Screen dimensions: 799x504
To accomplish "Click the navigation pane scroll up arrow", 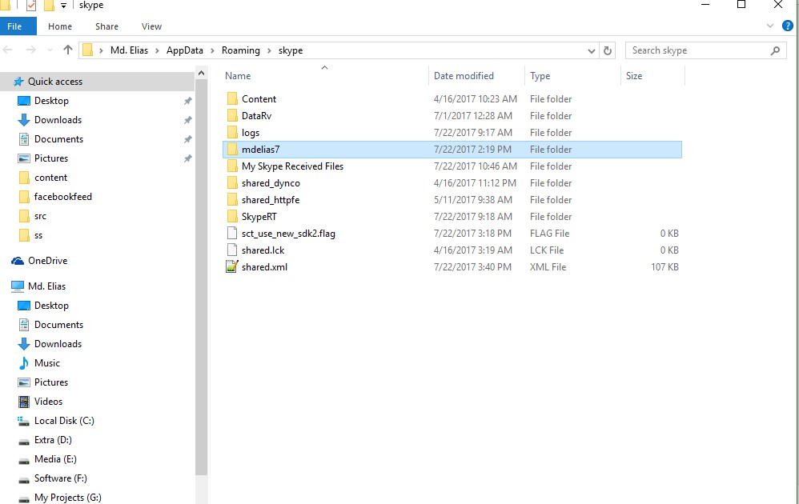I will pos(201,74).
